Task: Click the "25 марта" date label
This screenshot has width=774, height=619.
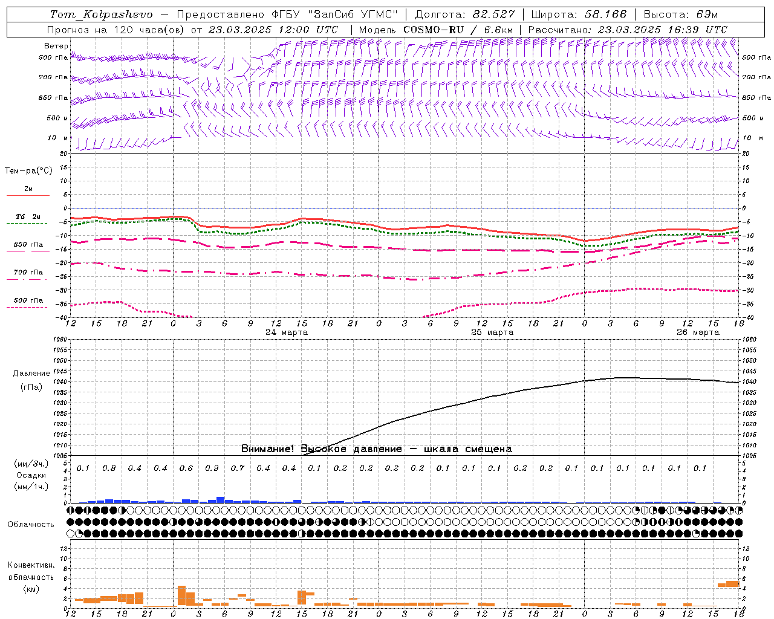Action: point(492,332)
